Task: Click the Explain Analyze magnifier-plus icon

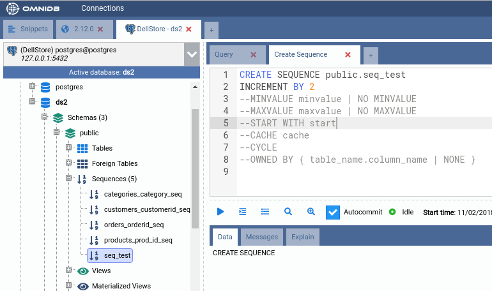Action: (311, 212)
